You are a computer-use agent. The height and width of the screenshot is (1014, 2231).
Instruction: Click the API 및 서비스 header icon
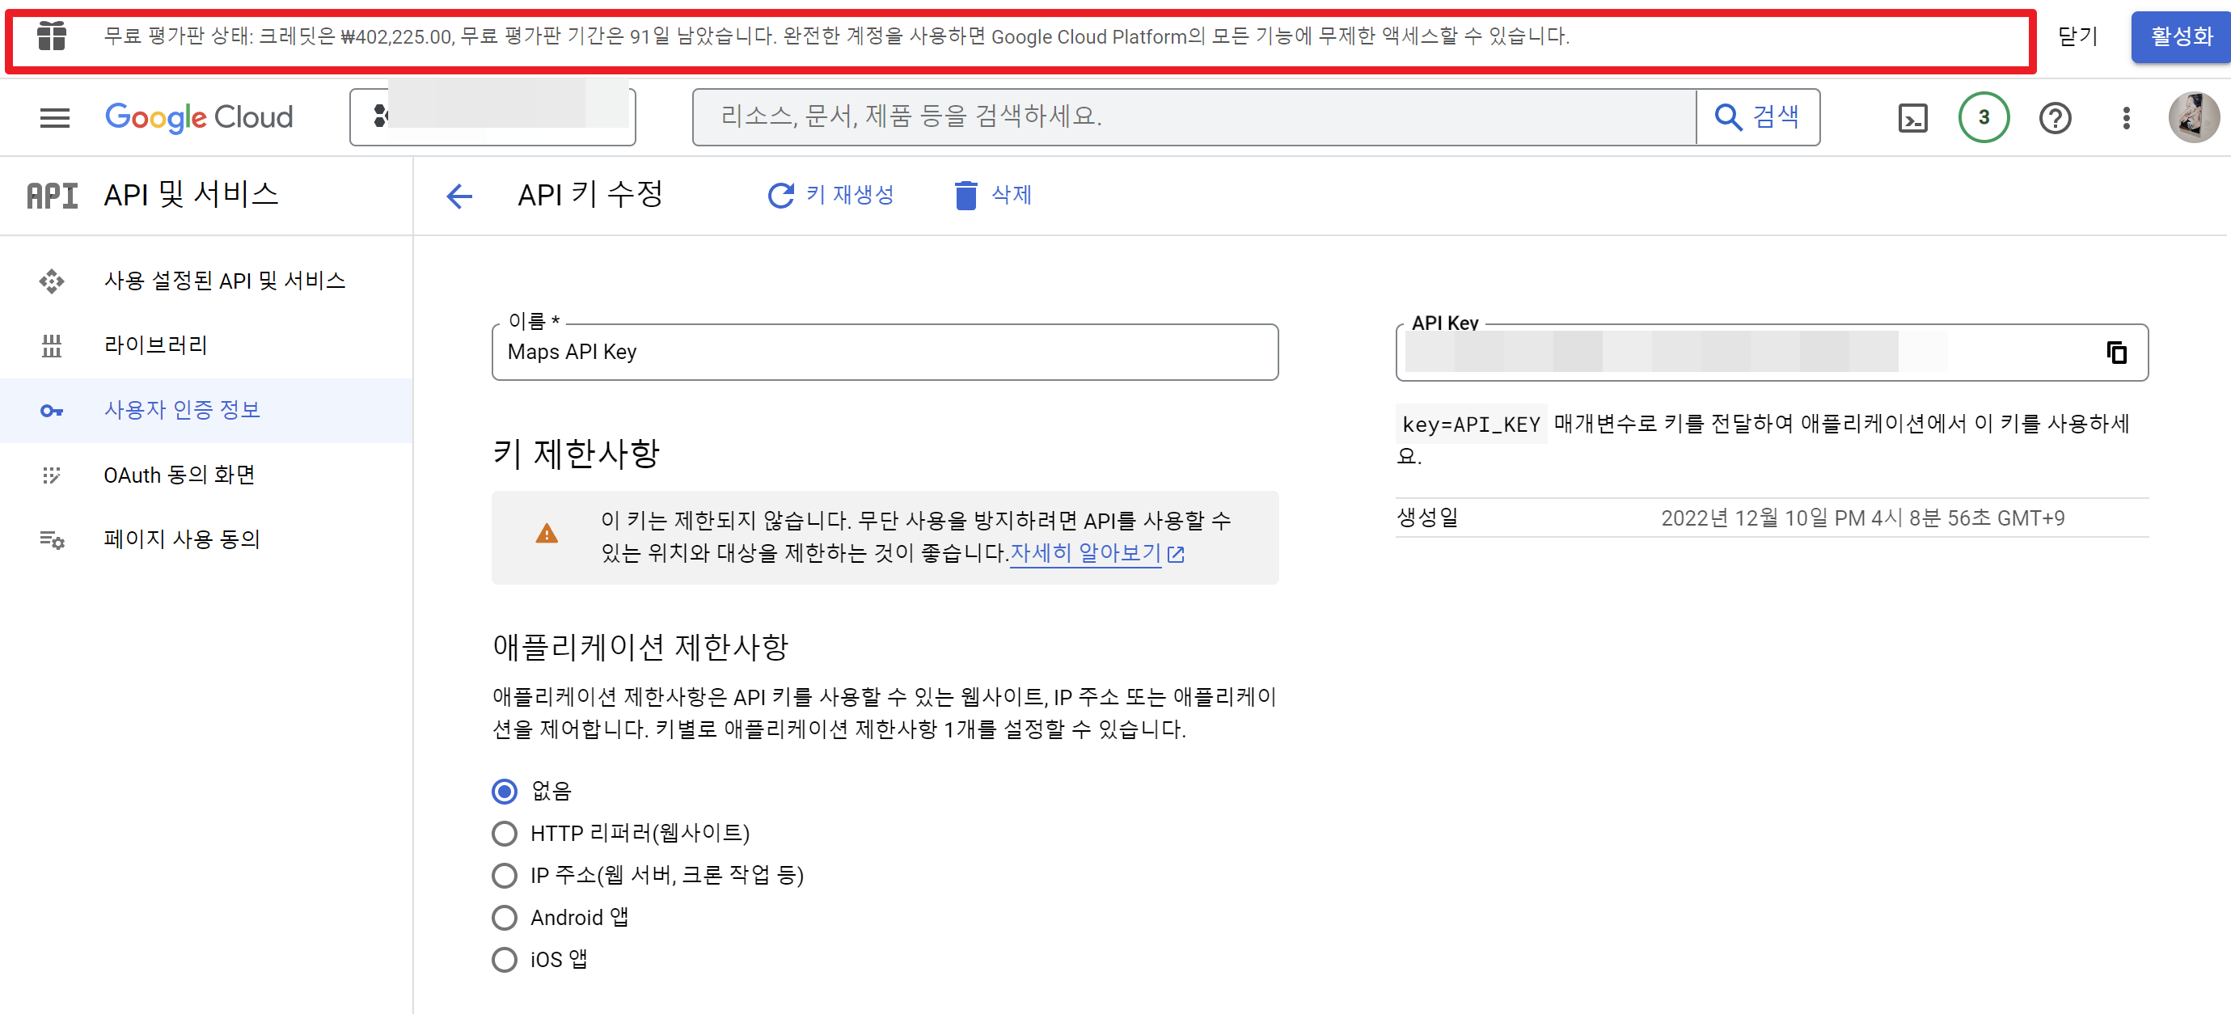53,196
